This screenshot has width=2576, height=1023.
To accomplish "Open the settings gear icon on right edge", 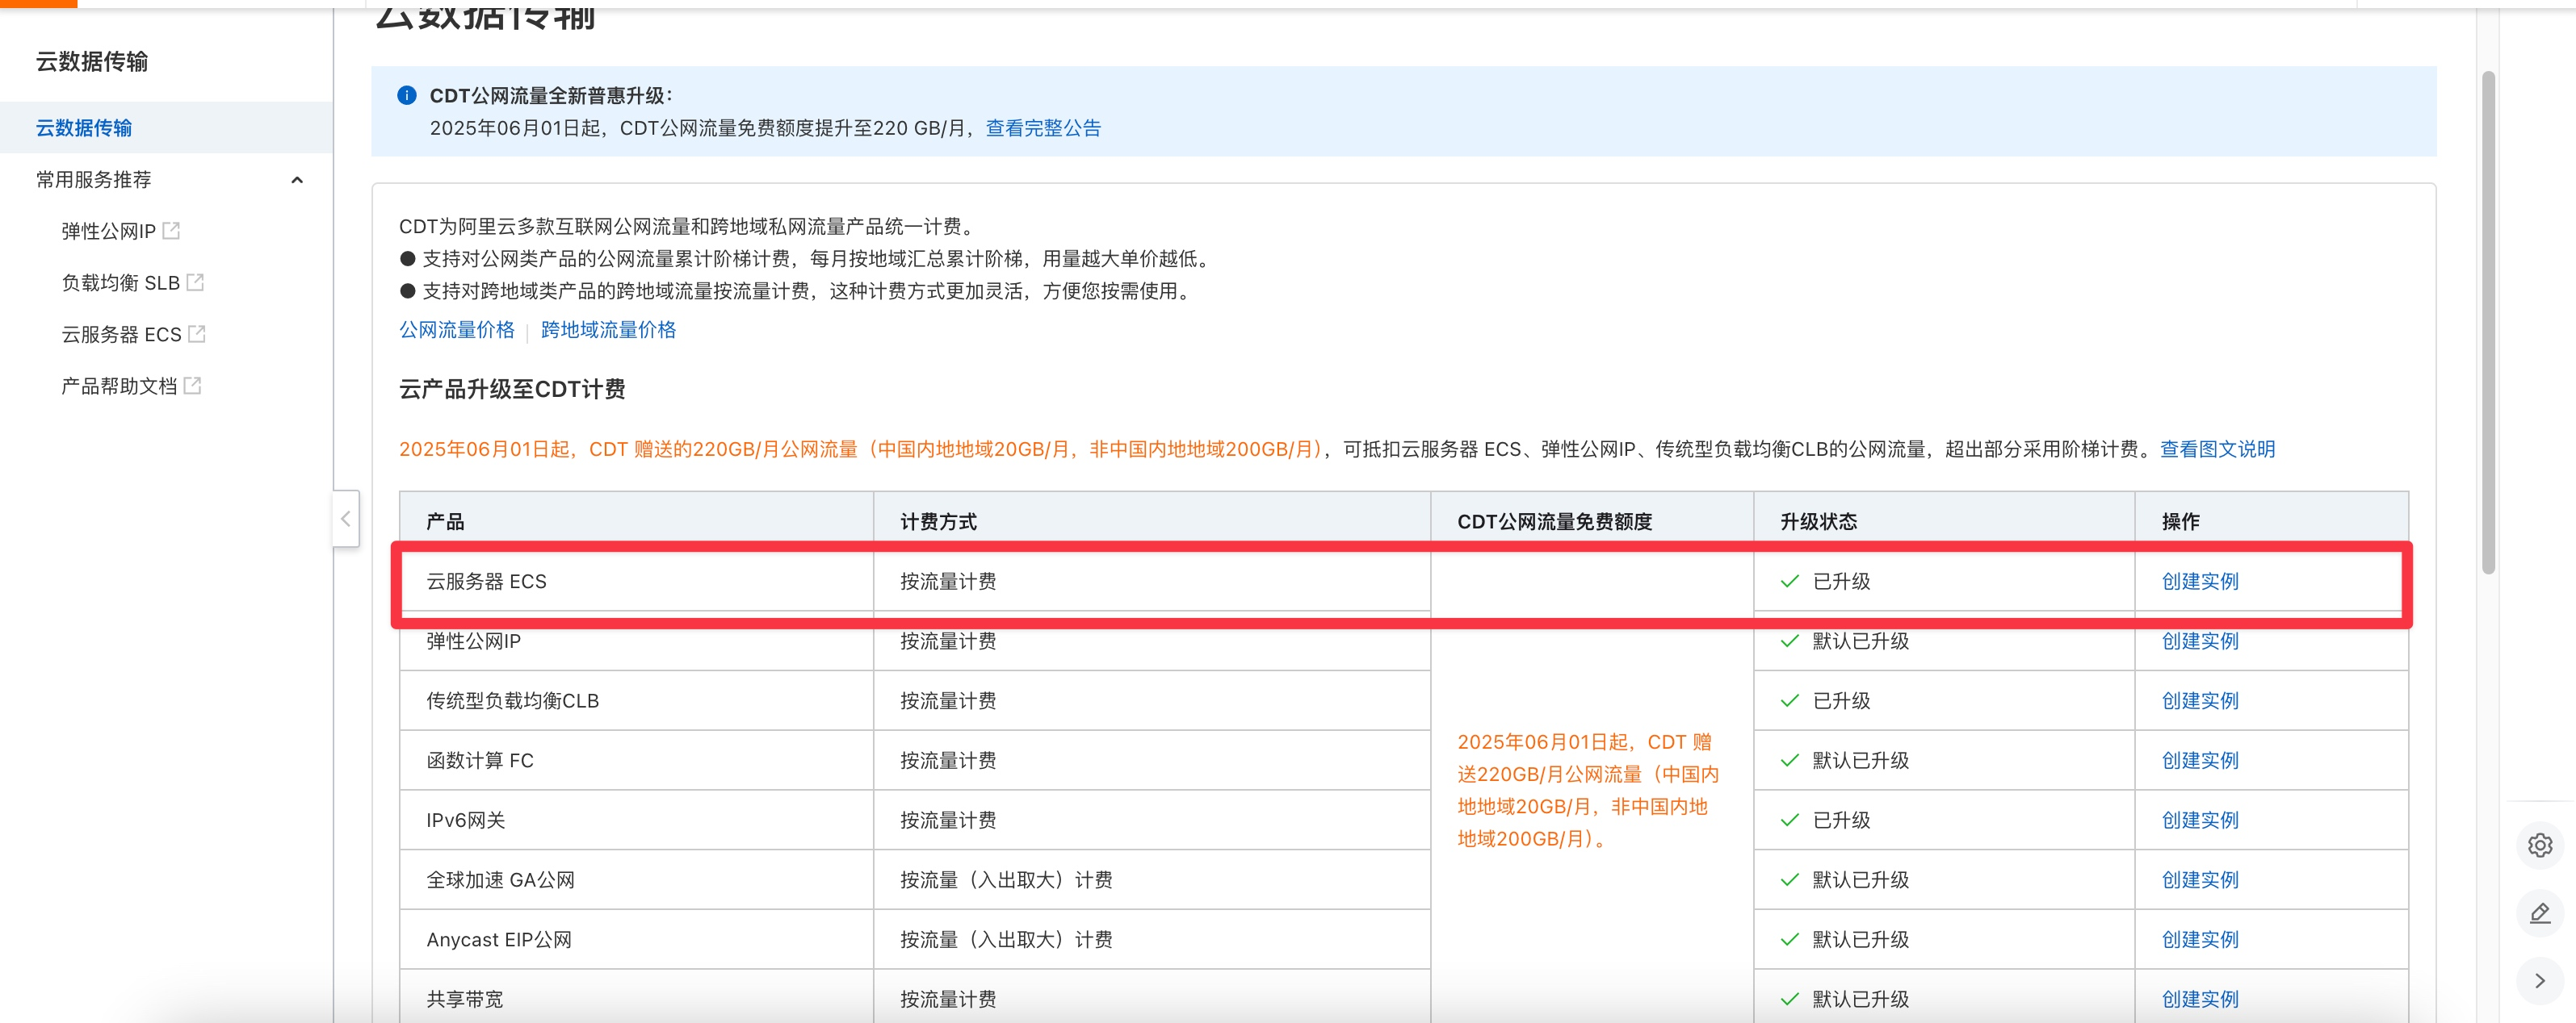I will [2539, 846].
